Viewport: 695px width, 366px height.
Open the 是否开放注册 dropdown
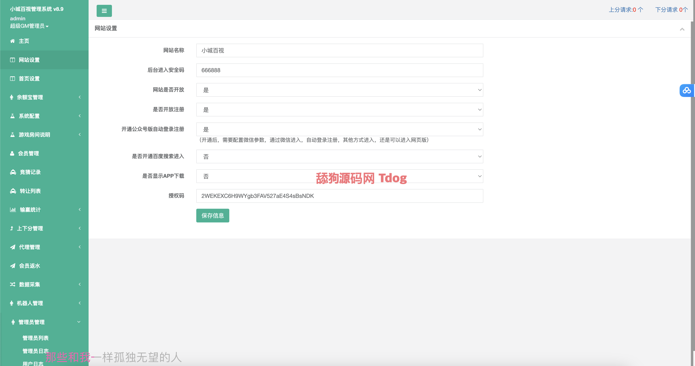coord(339,110)
